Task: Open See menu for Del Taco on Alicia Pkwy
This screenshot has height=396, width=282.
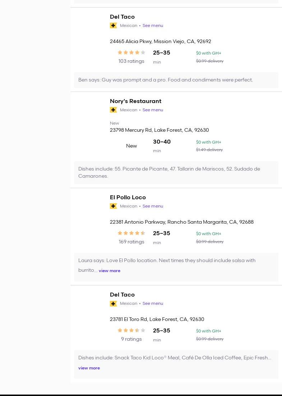Action: click(x=153, y=25)
